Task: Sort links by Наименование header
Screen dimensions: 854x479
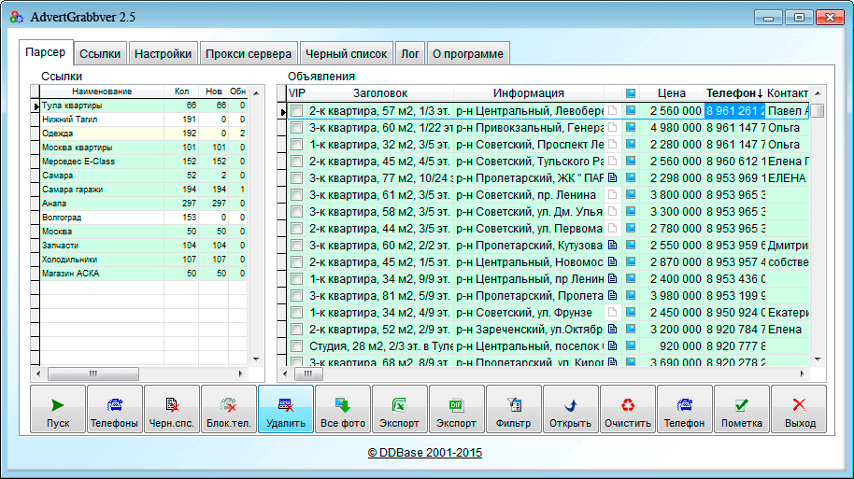Action: pos(102,92)
